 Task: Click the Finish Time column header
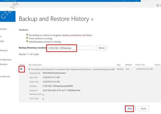click(140, 65)
